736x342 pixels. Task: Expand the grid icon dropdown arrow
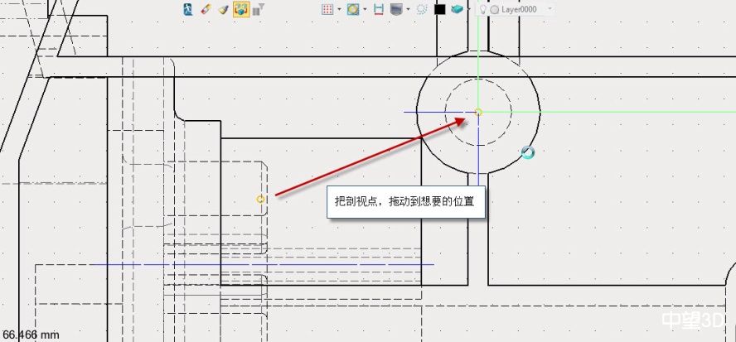tap(339, 10)
